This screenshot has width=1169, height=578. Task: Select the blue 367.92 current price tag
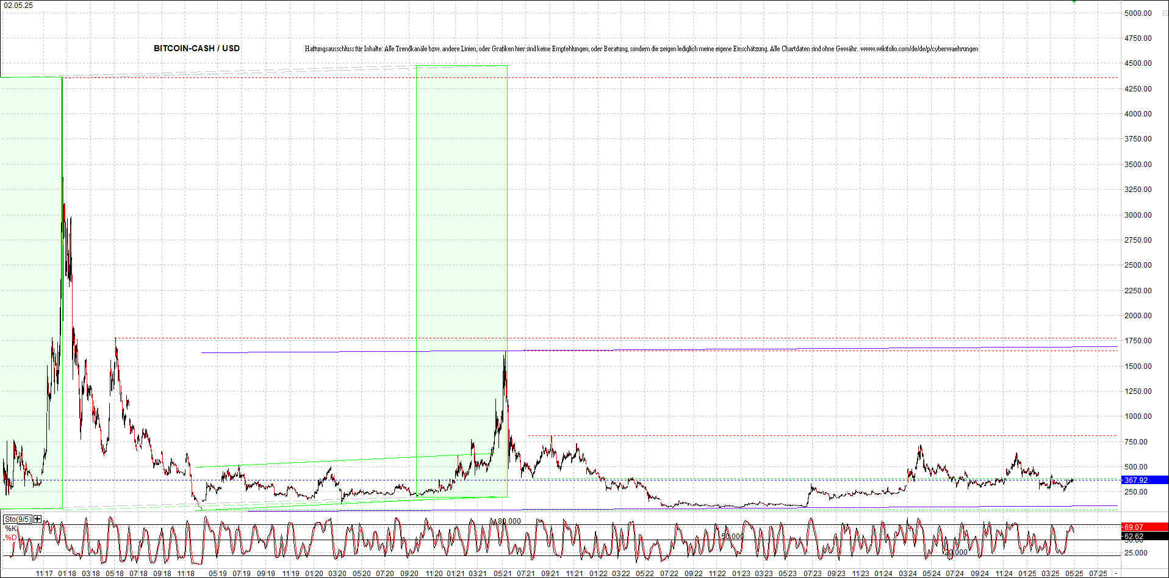click(x=1145, y=480)
